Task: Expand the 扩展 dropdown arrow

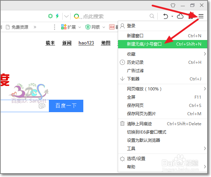Action: coord(80,27)
